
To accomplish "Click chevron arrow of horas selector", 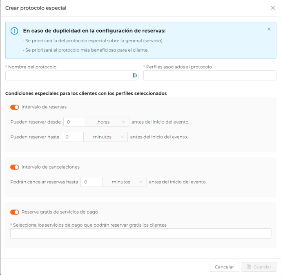I will tap(123, 122).
